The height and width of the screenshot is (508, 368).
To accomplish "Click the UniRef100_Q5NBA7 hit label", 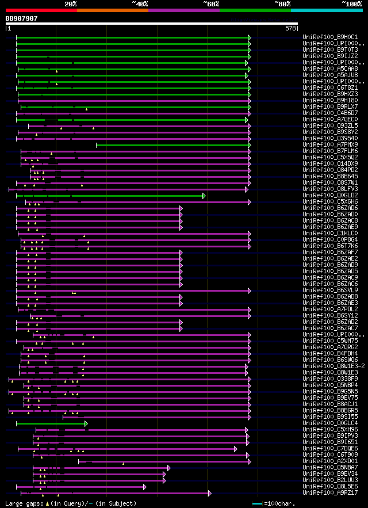I will pos(330,467).
